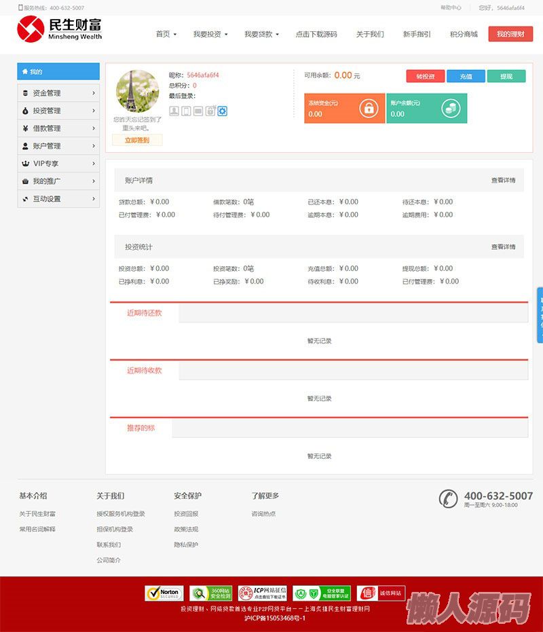Image resolution: width=543 pixels, height=632 pixels.
Task: Click the real-name verification person icon
Action: pos(174,111)
